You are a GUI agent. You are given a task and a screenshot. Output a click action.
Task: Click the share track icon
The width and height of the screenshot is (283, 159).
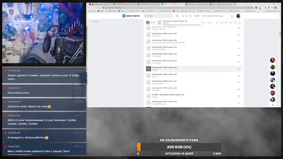240,23
